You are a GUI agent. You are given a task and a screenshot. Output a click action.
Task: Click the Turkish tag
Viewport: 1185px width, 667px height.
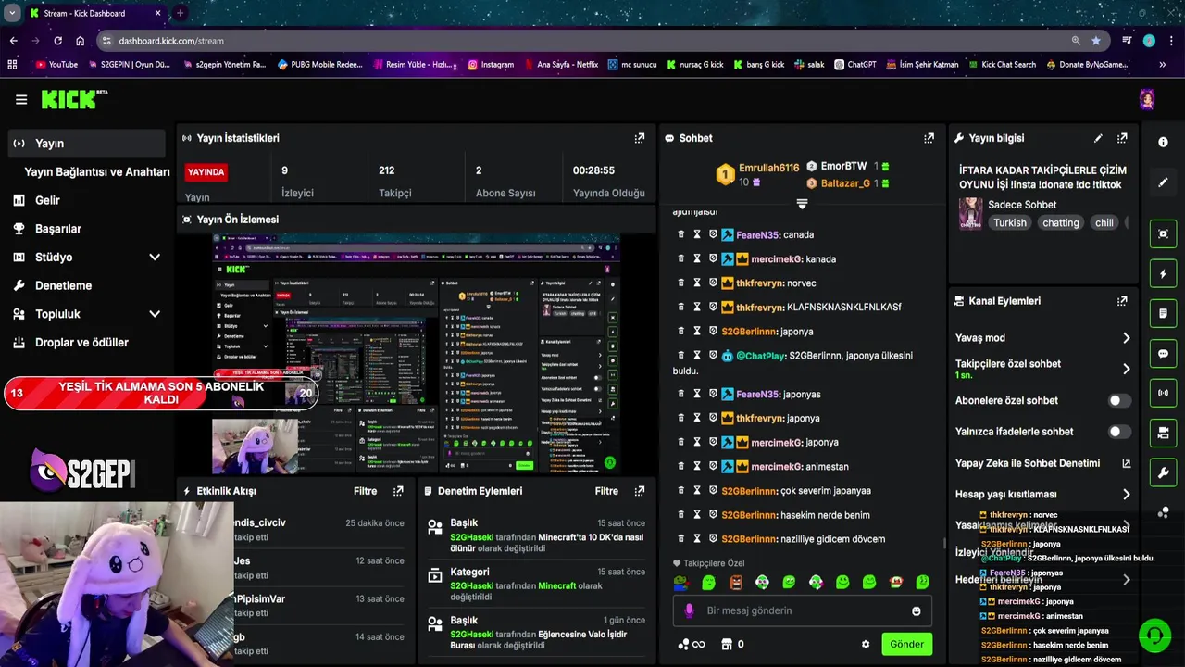1010,222
